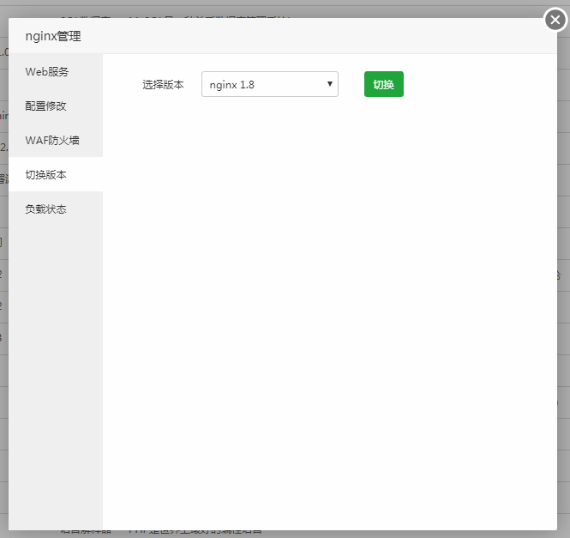The image size is (570, 538).
Task: Open the nginx version dropdown
Action: [x=269, y=84]
